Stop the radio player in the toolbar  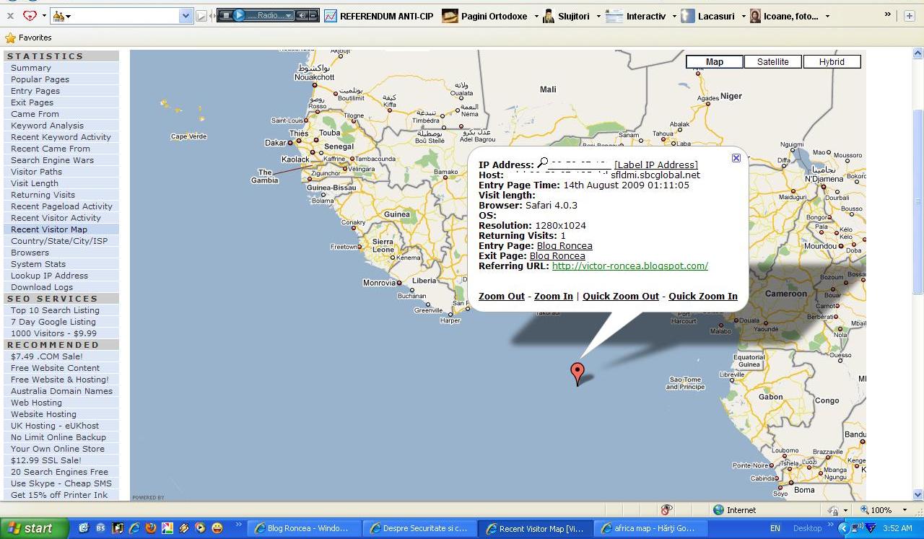pyautogui.click(x=226, y=15)
